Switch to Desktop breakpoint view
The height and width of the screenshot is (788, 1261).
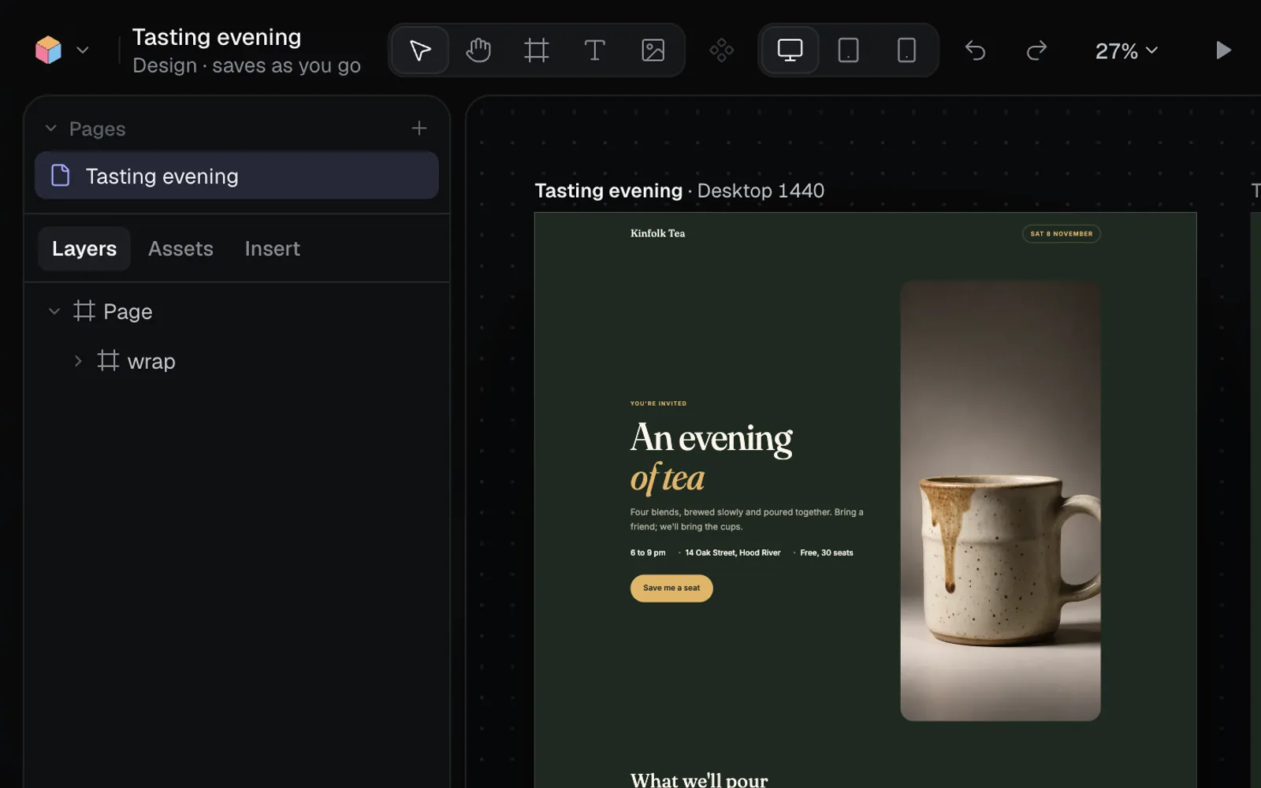[790, 50]
